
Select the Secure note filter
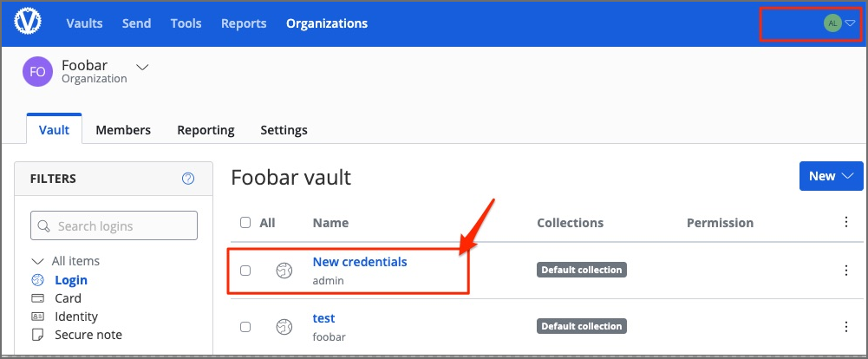pyautogui.click(x=88, y=335)
